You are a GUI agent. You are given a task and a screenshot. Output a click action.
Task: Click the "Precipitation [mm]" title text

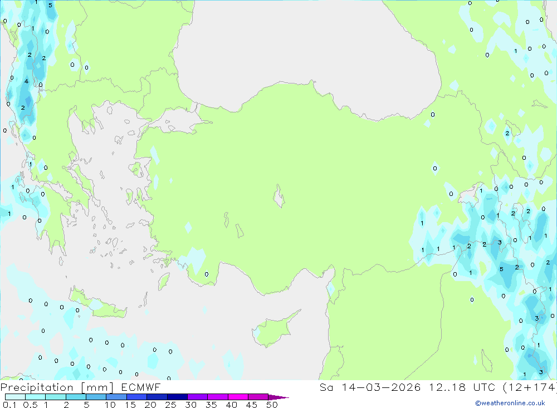(57, 387)
